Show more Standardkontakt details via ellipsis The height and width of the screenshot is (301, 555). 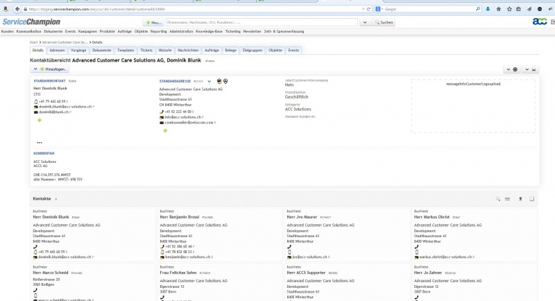[x=40, y=143]
